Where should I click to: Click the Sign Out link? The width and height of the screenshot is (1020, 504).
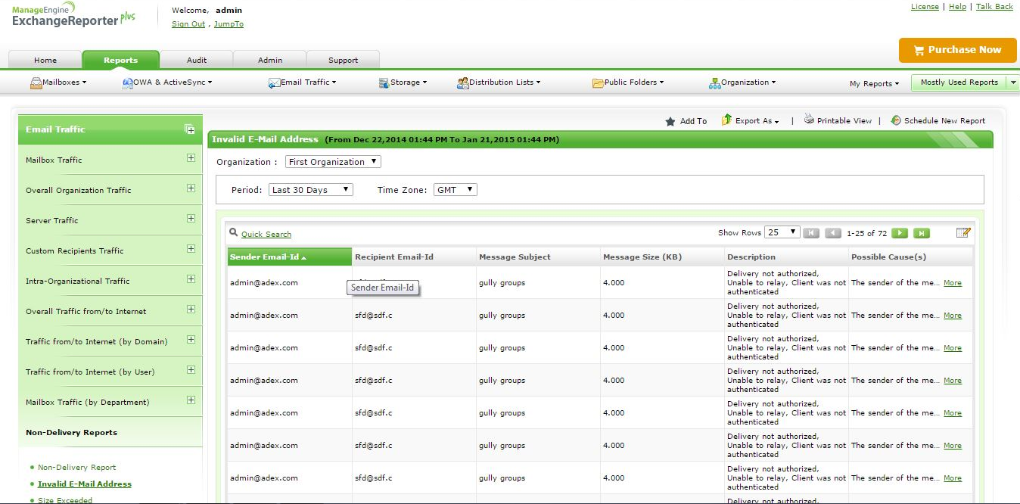(x=188, y=24)
